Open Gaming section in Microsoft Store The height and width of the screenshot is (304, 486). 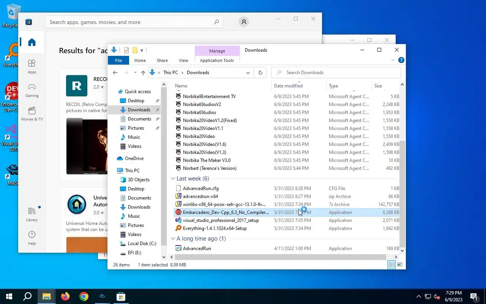32,90
